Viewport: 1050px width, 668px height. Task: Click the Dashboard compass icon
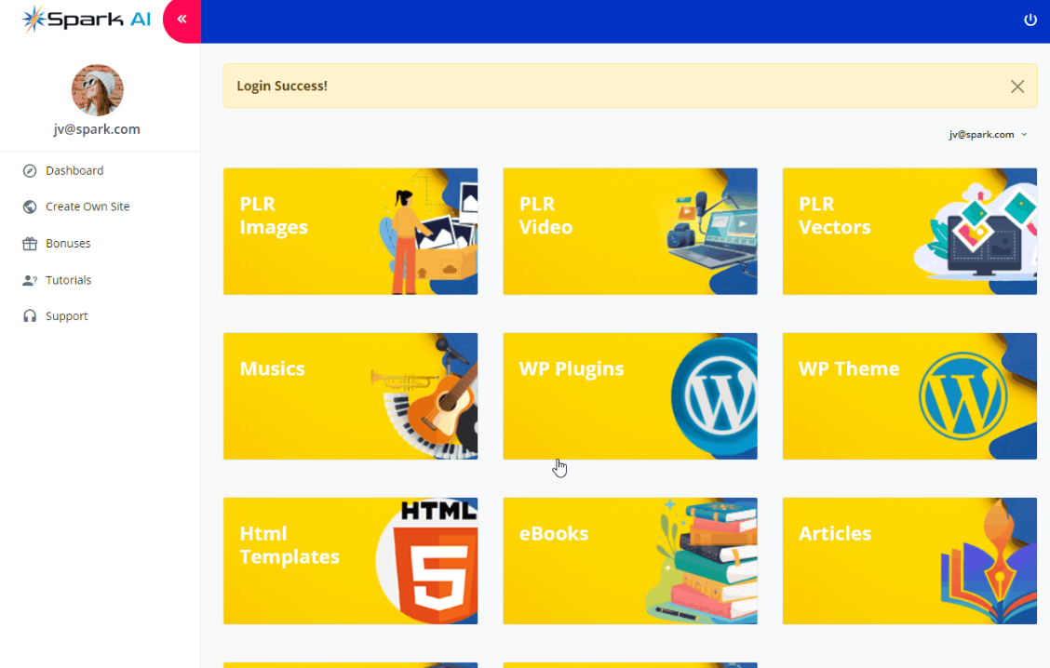[30, 170]
